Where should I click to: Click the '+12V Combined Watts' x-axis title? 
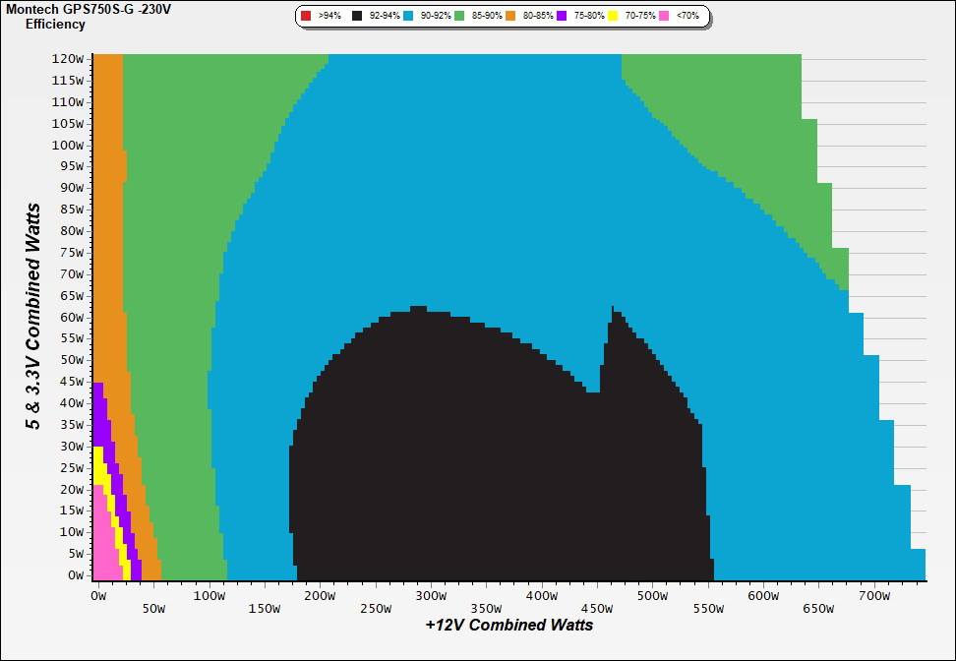click(x=509, y=625)
